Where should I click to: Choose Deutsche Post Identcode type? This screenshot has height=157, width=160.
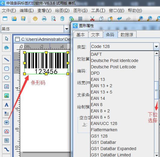pyautogui.click(x=122, y=61)
